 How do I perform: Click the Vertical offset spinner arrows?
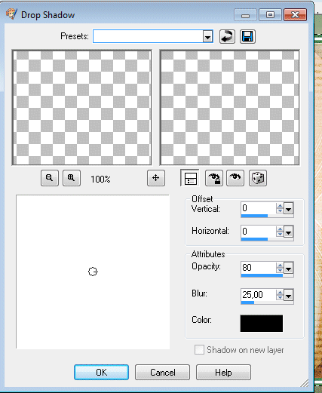(x=280, y=208)
